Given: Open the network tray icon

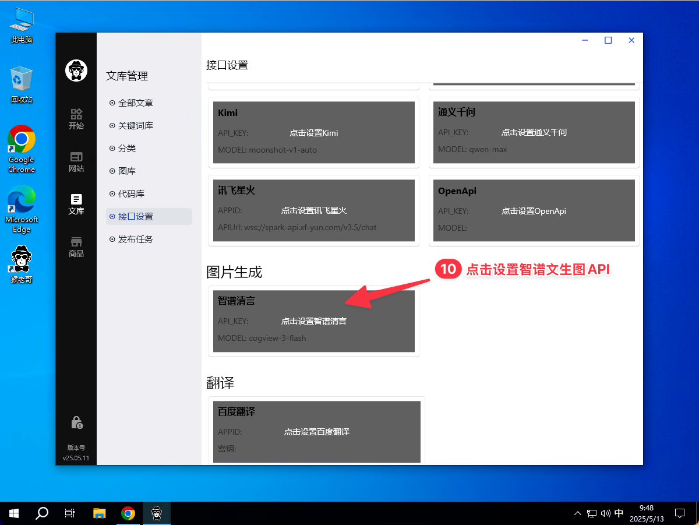Looking at the screenshot, I should tap(592, 513).
